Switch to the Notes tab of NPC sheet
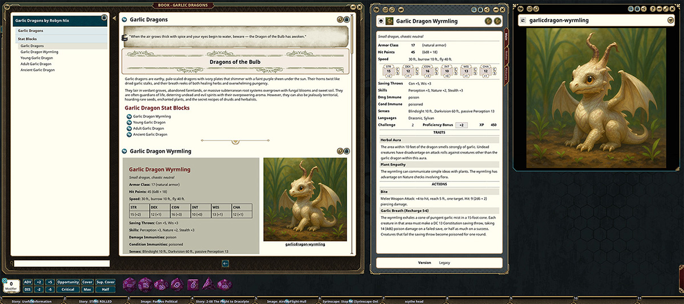684x304 pixels. 507,55
